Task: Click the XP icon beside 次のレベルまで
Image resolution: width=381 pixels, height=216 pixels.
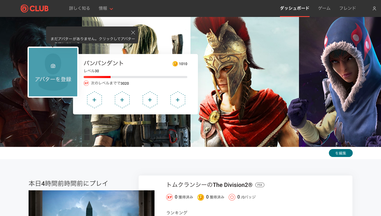Action: point(86,83)
